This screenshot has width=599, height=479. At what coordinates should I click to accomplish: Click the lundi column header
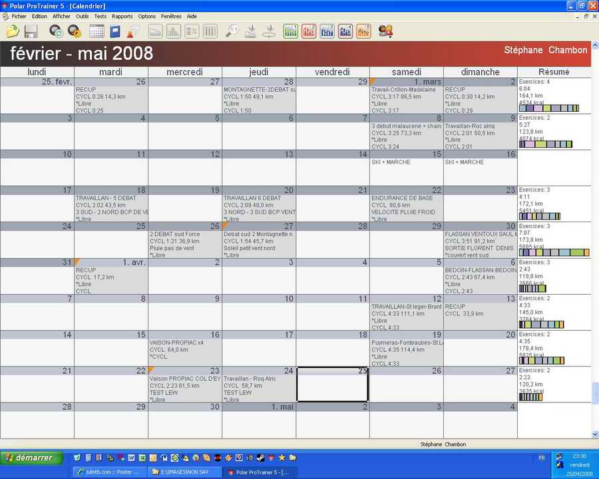(x=37, y=72)
